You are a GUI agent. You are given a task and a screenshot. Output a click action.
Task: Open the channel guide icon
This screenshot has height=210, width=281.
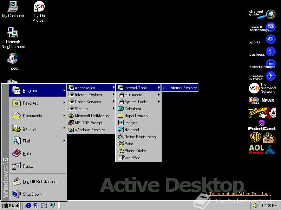click(262, 14)
